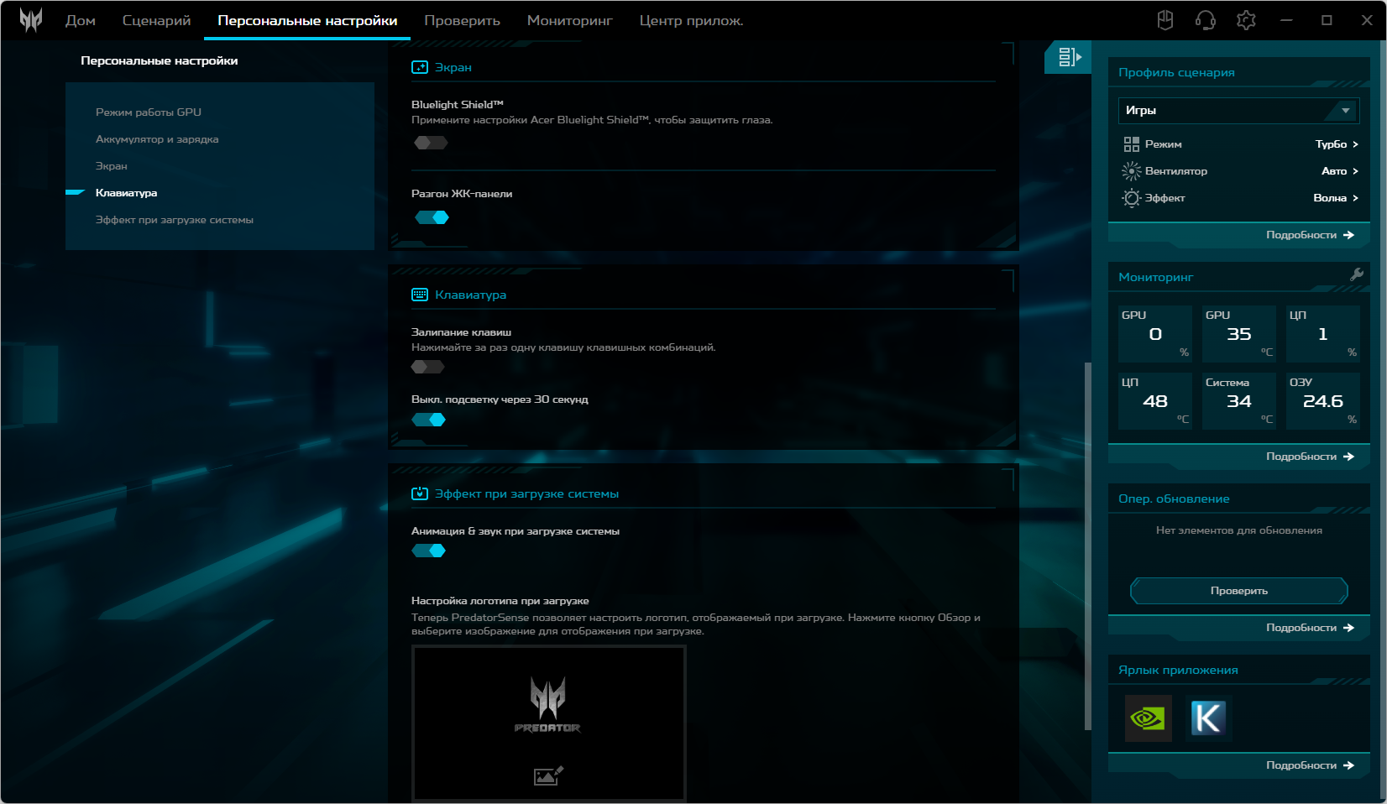1387x804 pixels.
Task: Collapse the right side panel icon
Action: tap(1069, 57)
